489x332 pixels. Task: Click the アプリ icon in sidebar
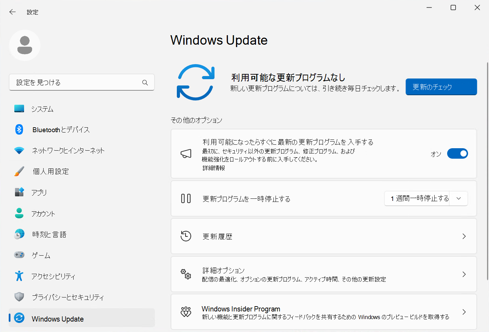tap(19, 192)
